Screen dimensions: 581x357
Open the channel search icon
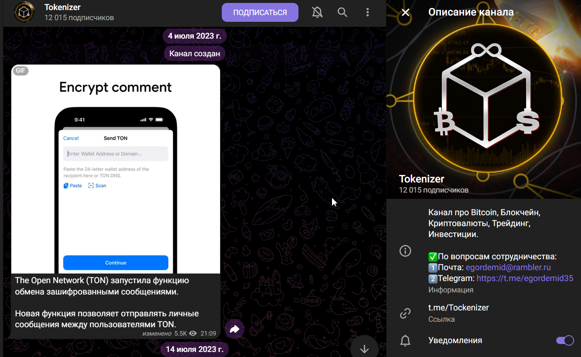342,12
